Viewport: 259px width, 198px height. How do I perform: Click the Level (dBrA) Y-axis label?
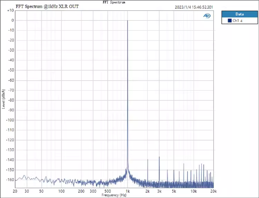(x=3, y=99)
